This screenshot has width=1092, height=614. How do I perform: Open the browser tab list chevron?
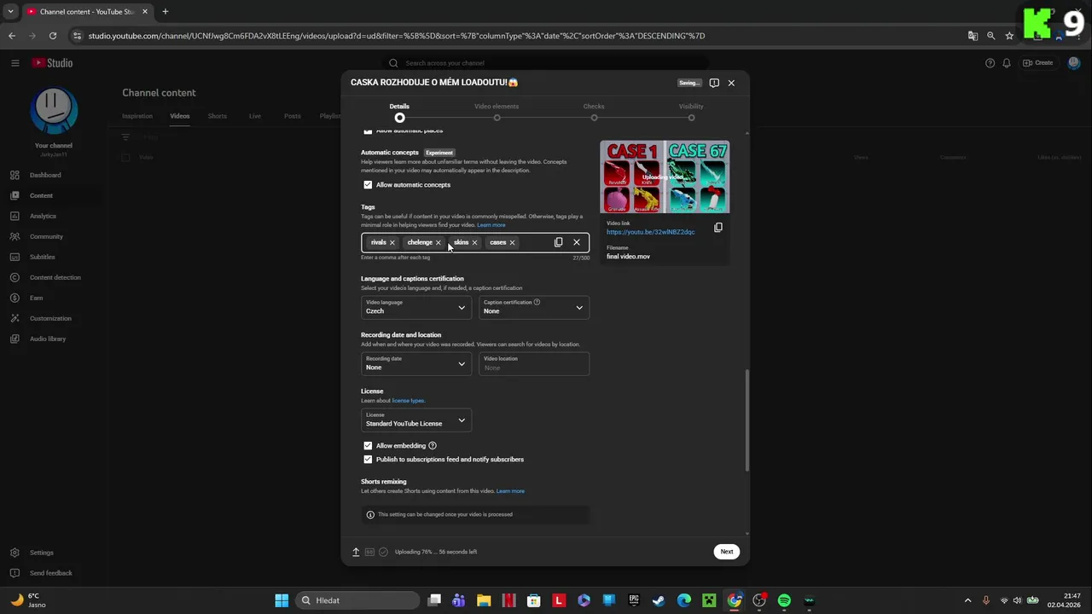pos(11,12)
